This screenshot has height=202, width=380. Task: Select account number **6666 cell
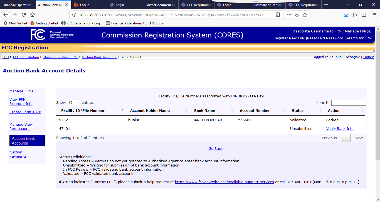[245, 120]
